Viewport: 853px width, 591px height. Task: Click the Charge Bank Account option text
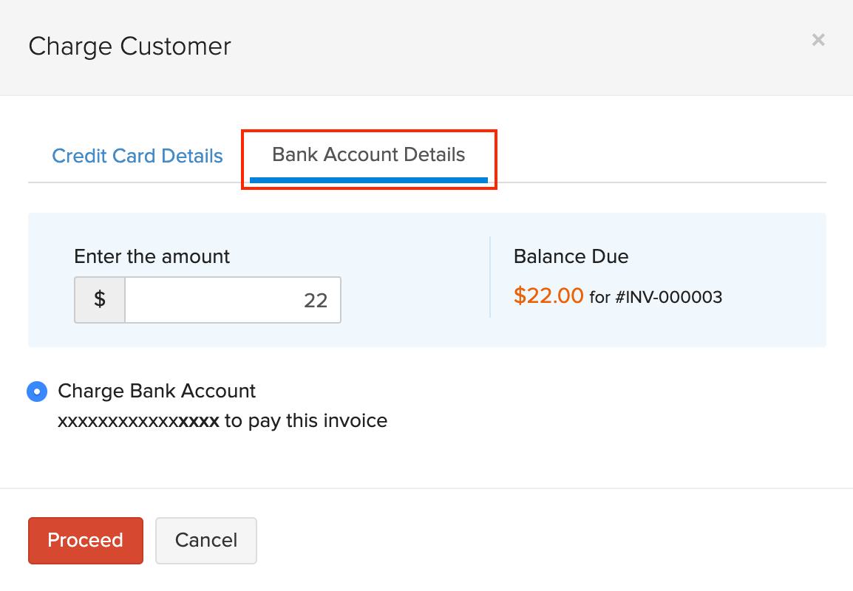[x=157, y=391]
